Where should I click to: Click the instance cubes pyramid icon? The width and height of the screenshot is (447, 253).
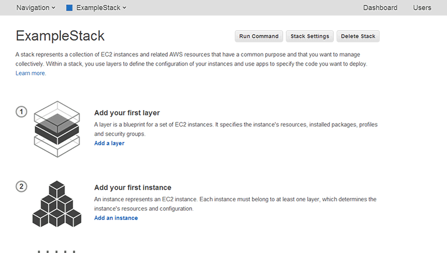click(x=56, y=204)
